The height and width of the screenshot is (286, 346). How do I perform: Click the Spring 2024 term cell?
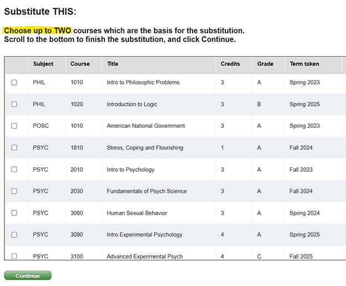tap(304, 213)
